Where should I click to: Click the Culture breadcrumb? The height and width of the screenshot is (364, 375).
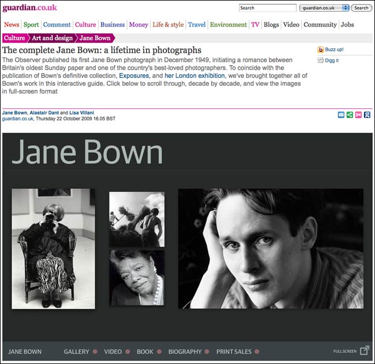[14, 38]
